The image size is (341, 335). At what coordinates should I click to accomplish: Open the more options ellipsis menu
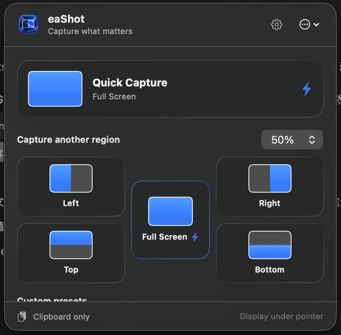pyautogui.click(x=309, y=24)
